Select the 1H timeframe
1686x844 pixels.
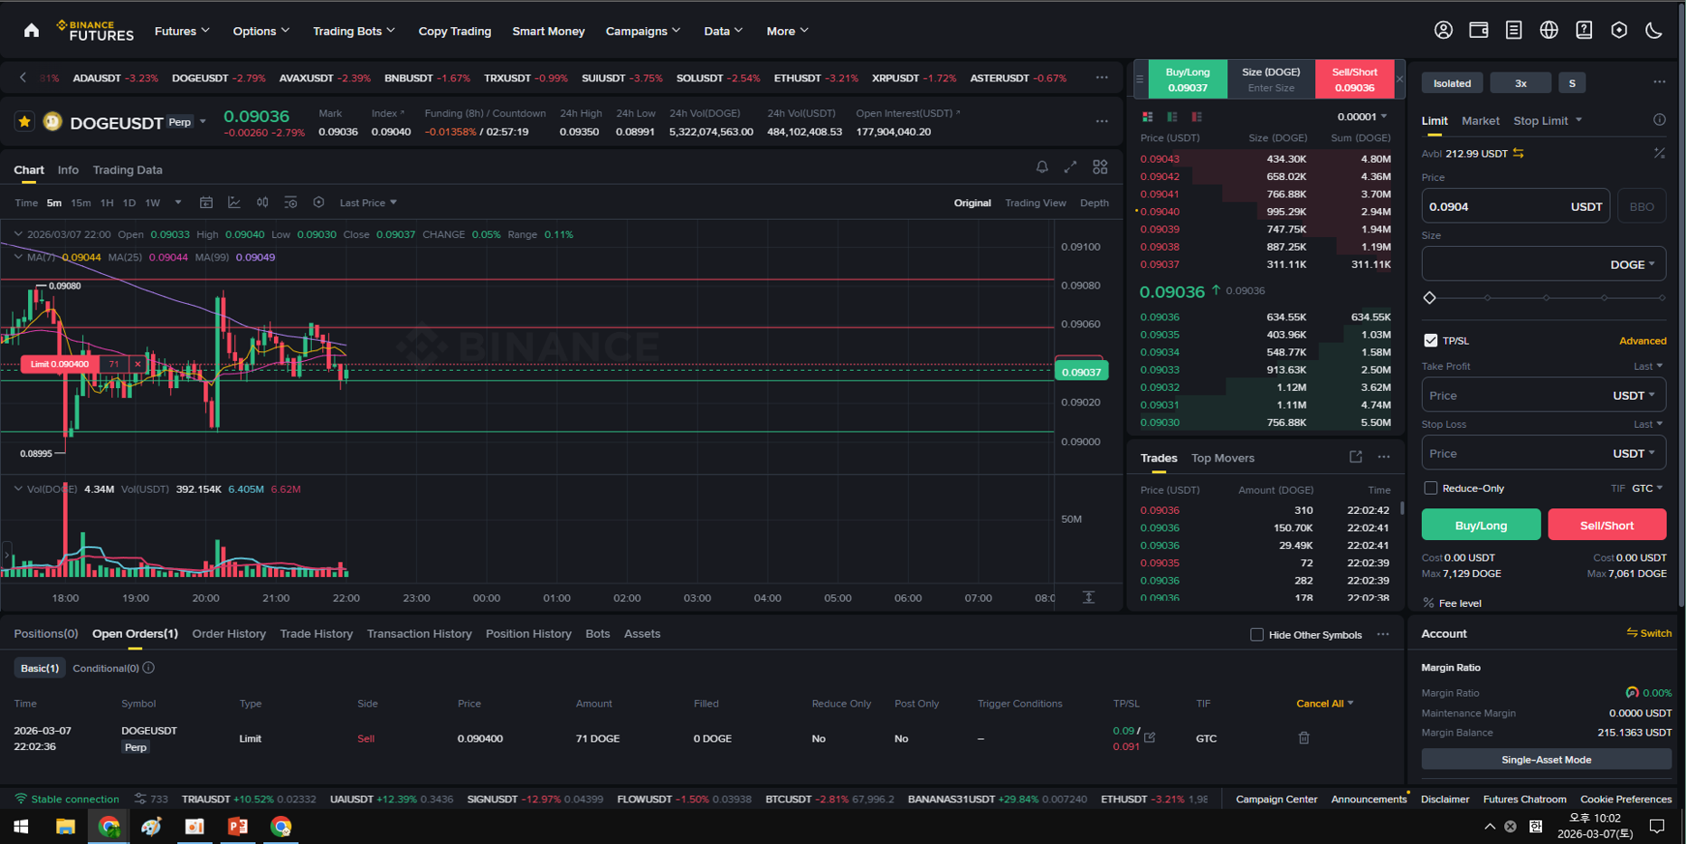pyautogui.click(x=107, y=203)
